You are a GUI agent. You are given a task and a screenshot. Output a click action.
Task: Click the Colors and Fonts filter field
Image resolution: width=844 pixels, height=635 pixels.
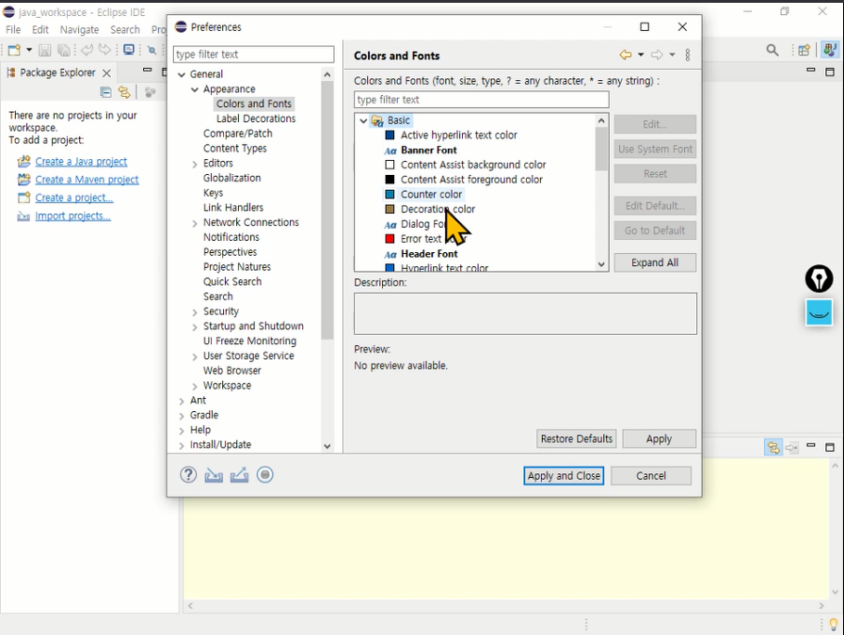coord(481,100)
